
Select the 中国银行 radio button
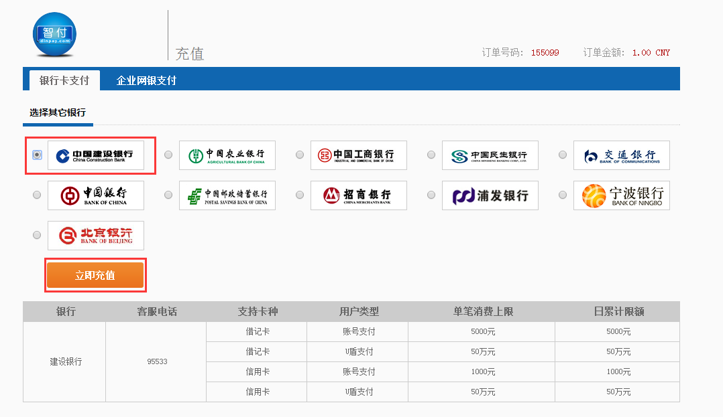pyautogui.click(x=37, y=195)
